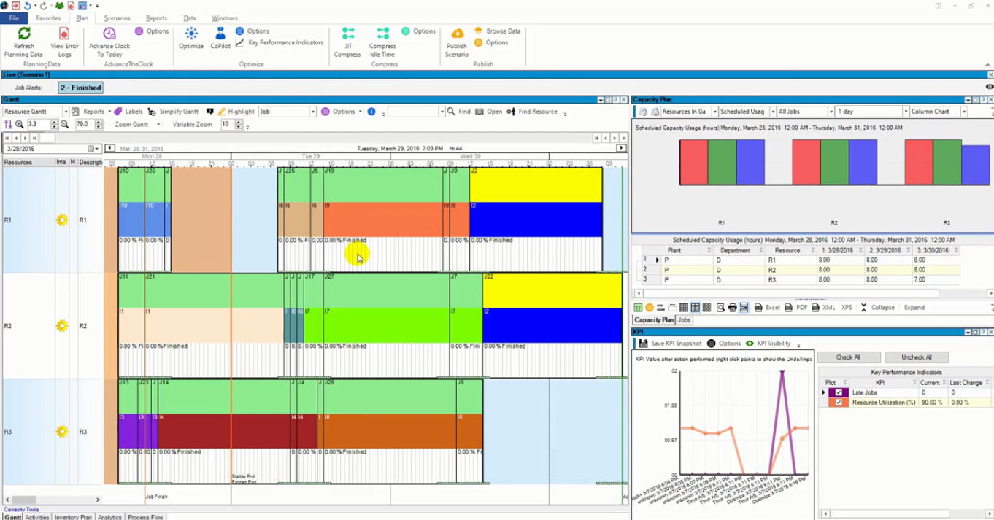Click Open in the Gantt toolbar

pyautogui.click(x=488, y=112)
